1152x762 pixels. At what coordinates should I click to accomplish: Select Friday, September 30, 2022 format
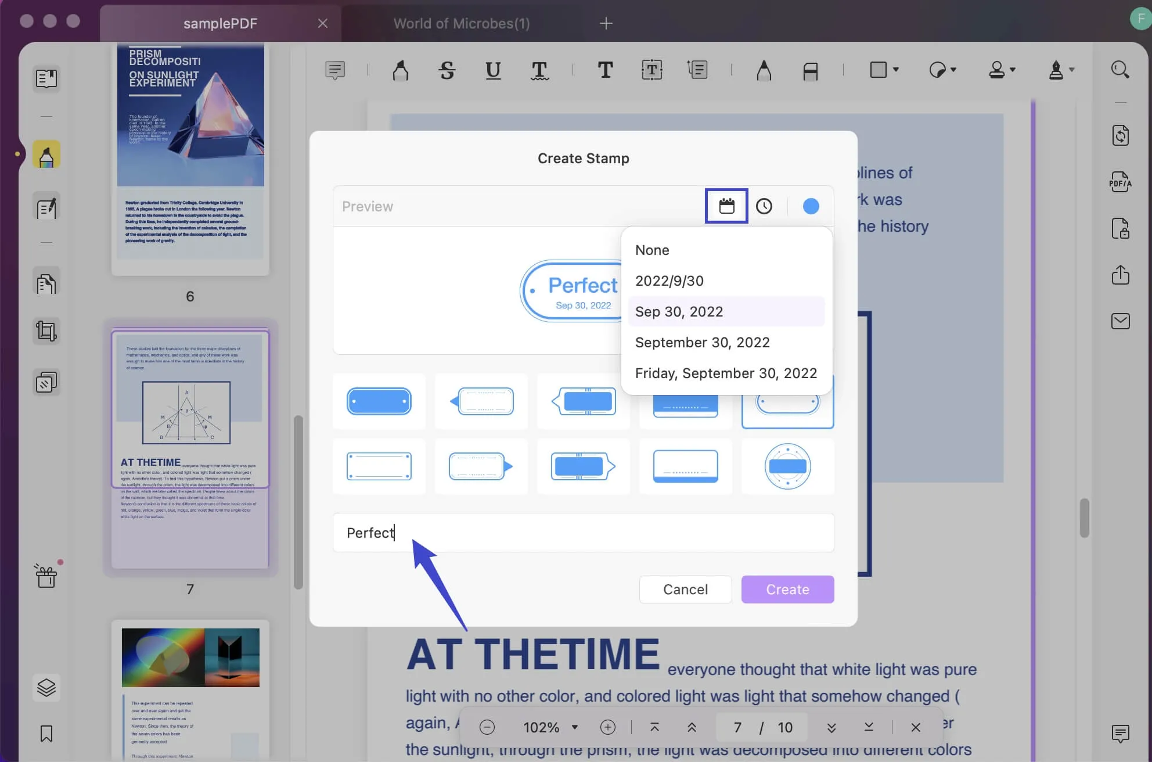click(x=726, y=373)
